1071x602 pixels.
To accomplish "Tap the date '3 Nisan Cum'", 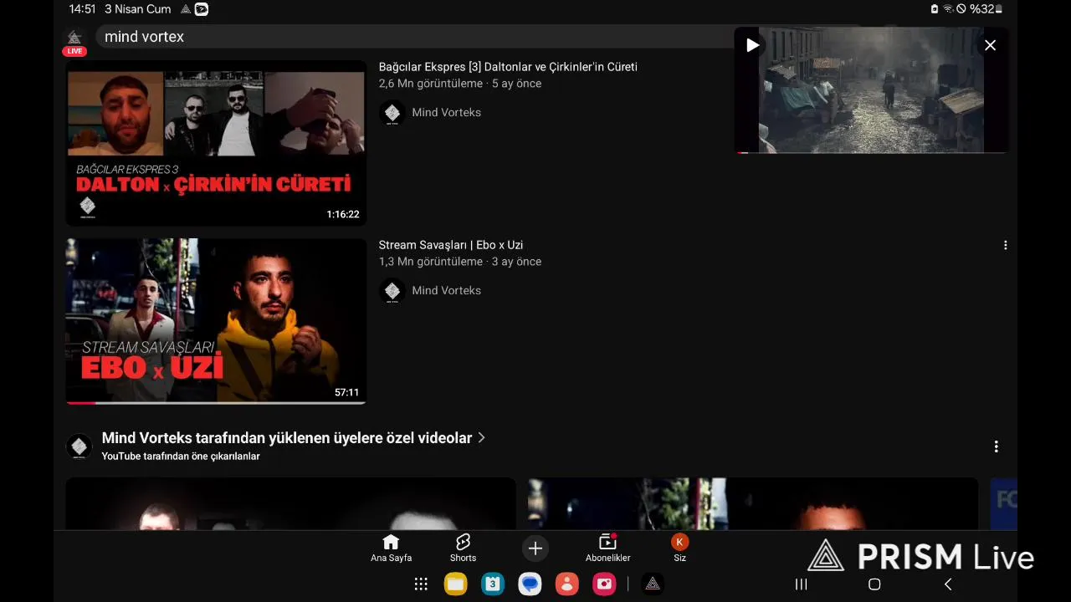I will click(137, 9).
